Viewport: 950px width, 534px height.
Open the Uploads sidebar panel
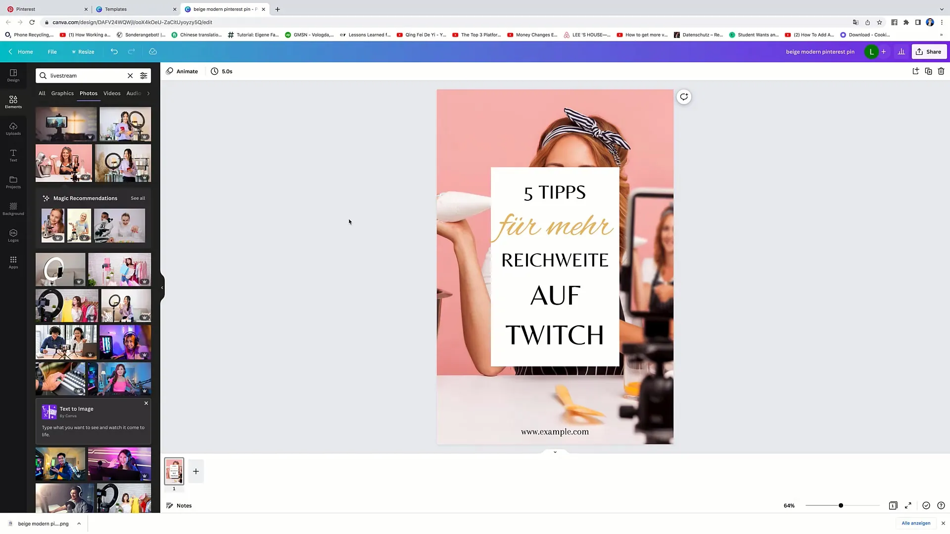(x=13, y=129)
